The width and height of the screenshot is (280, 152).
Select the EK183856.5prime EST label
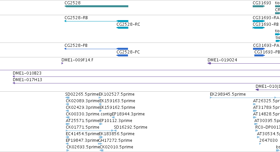116,134
